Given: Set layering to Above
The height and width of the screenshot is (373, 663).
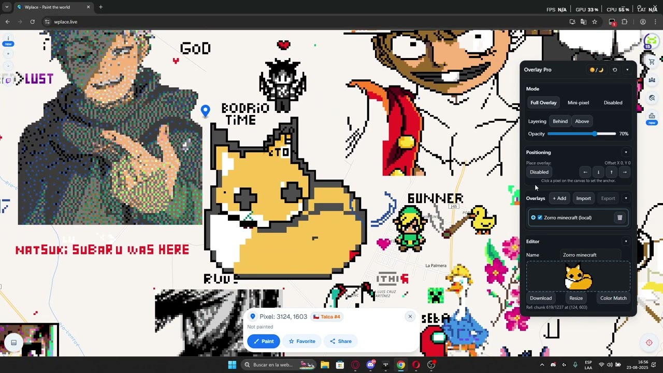Looking at the screenshot, I should click(582, 121).
